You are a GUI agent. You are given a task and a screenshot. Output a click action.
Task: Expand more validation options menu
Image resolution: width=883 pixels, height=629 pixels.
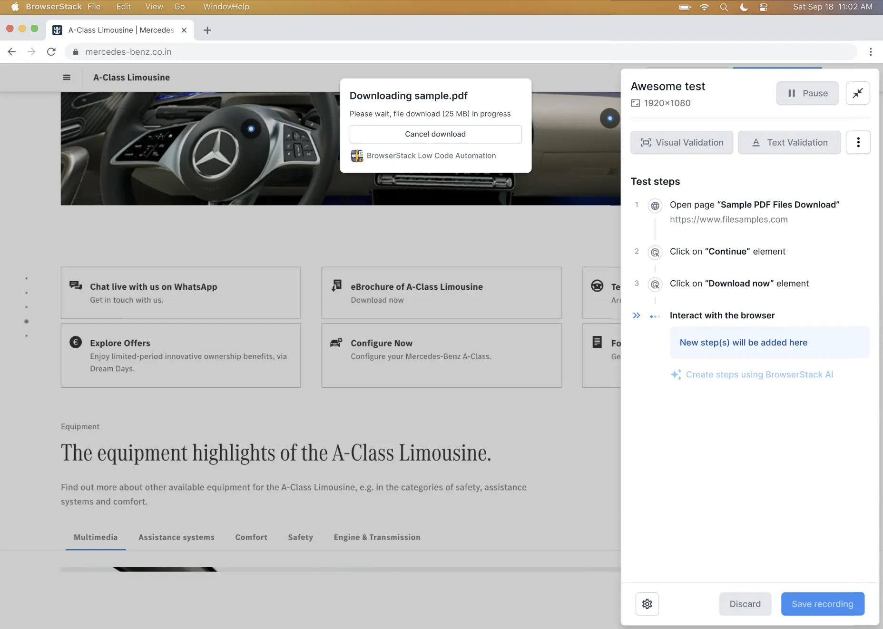point(858,142)
